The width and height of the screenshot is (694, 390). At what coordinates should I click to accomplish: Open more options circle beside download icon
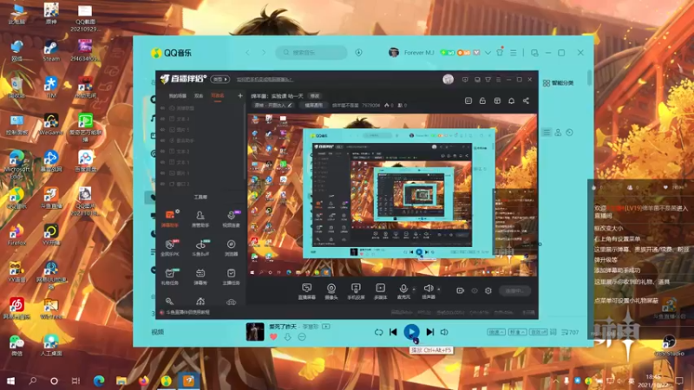(x=302, y=337)
